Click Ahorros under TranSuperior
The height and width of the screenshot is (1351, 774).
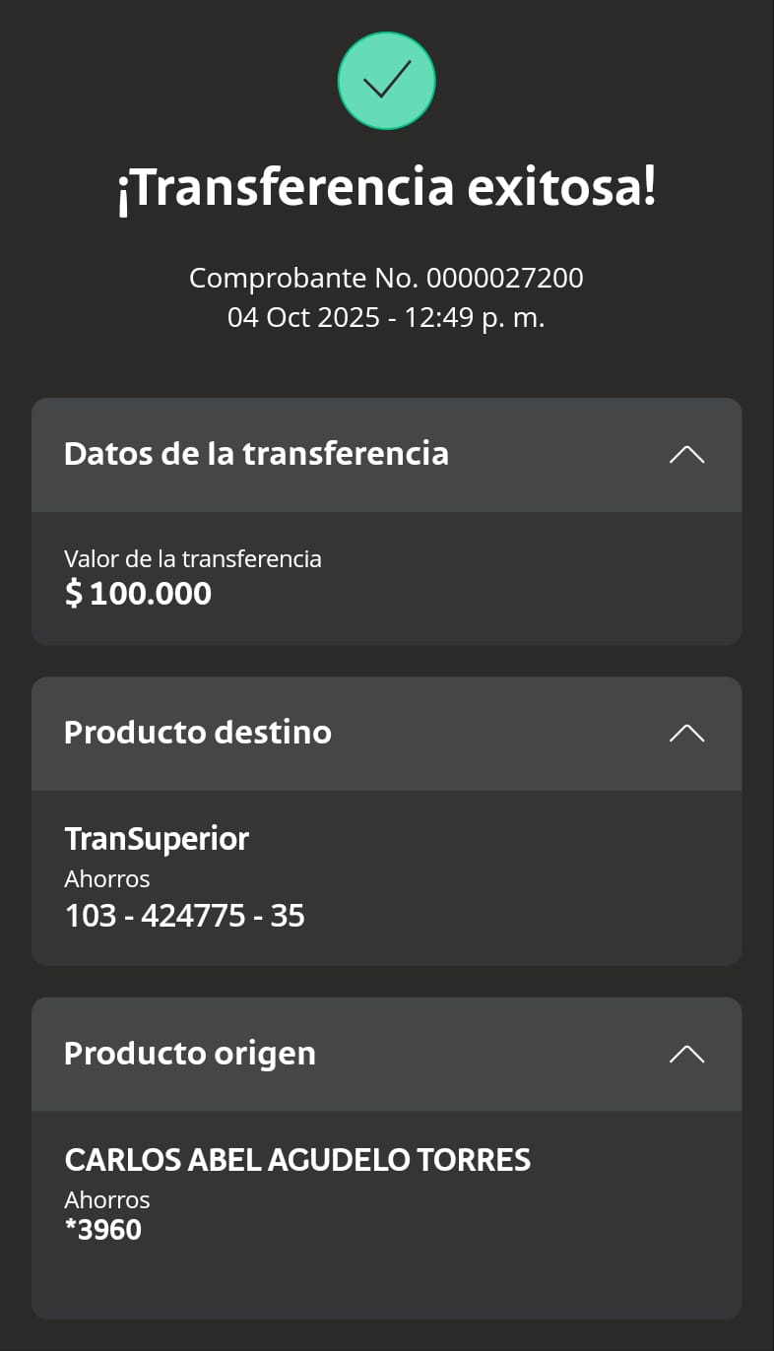(x=107, y=878)
